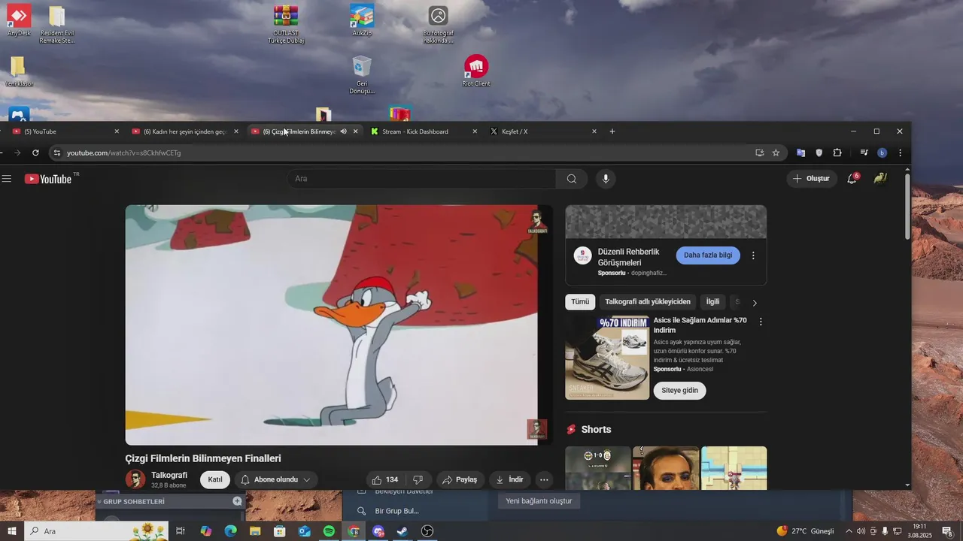
Task: Open the Talkografi channel name link
Action: tap(169, 476)
